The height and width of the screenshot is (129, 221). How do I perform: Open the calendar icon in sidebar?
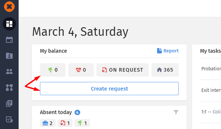9,40
